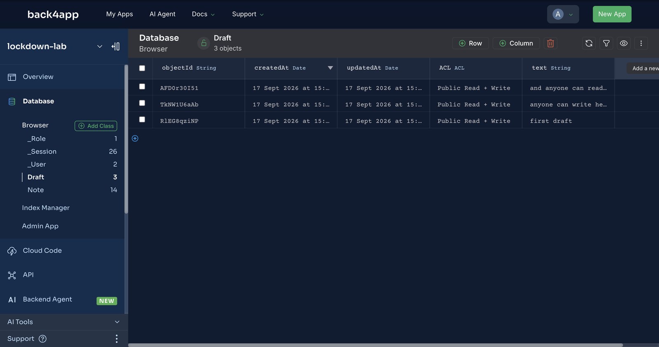
Task: Click the Row add button
Action: 470,43
